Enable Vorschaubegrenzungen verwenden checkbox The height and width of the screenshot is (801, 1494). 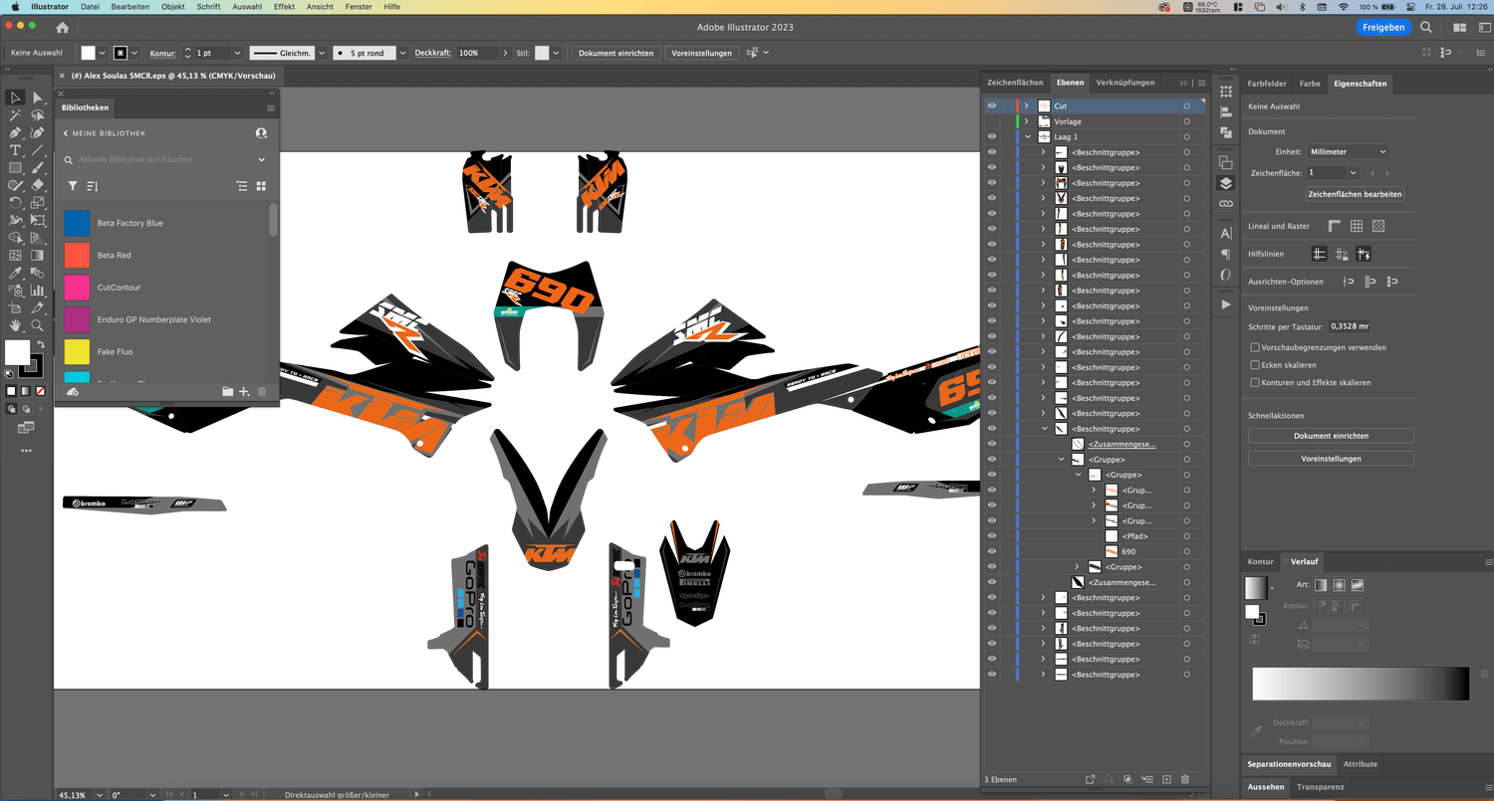[x=1255, y=347]
